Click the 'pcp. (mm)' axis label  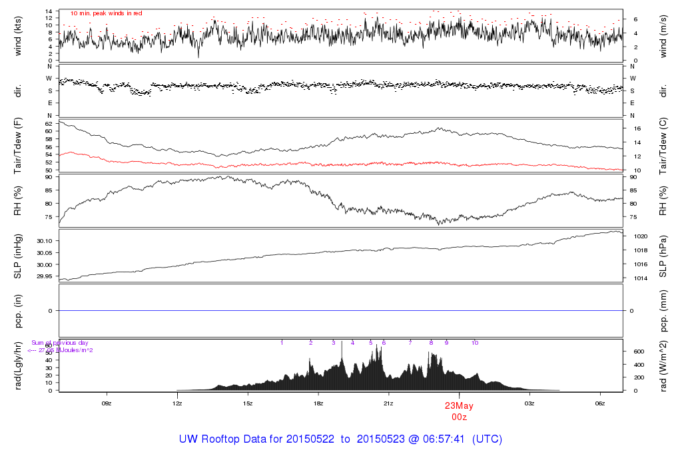[663, 311]
